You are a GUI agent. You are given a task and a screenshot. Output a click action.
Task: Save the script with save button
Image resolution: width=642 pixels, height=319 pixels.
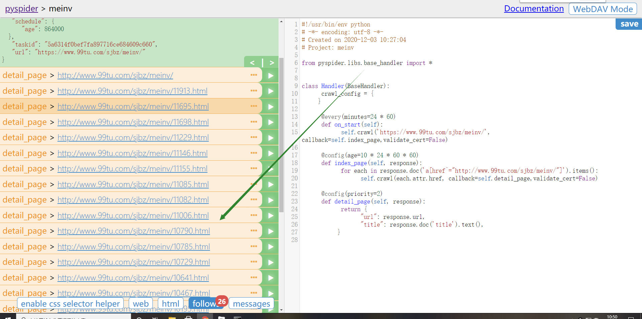coord(629,24)
